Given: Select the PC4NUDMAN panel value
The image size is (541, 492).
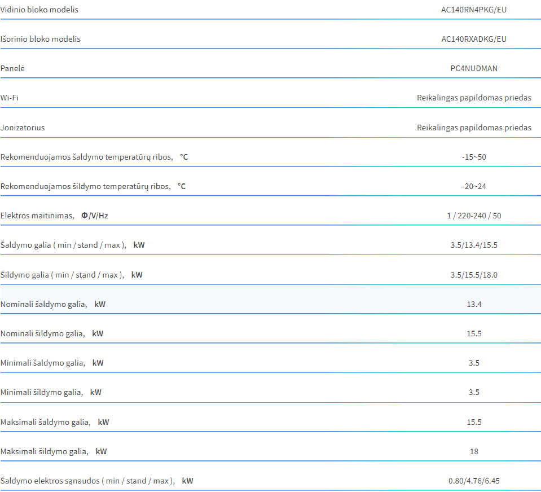Looking at the screenshot, I should pos(474,68).
